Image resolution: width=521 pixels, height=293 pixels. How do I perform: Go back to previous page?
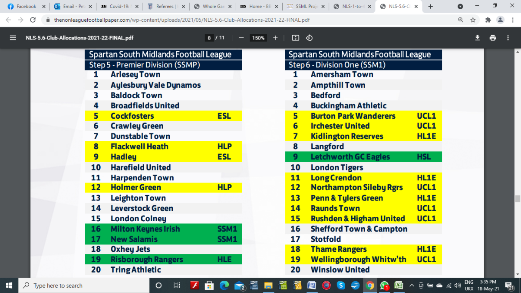point(8,20)
